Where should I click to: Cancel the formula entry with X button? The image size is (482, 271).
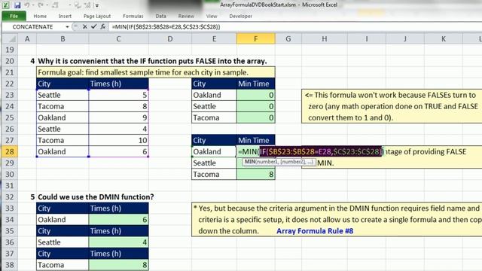(85, 27)
